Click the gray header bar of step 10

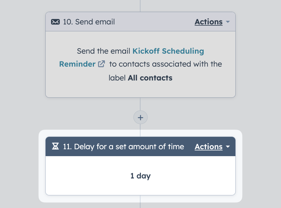pyautogui.click(x=140, y=22)
